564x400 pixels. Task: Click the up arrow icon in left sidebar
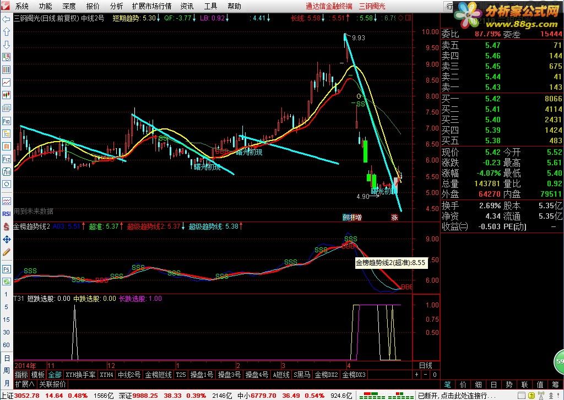click(x=6, y=31)
